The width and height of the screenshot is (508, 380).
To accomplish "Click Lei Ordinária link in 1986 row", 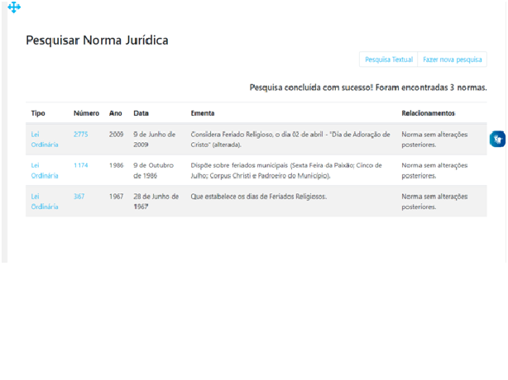I will [45, 170].
